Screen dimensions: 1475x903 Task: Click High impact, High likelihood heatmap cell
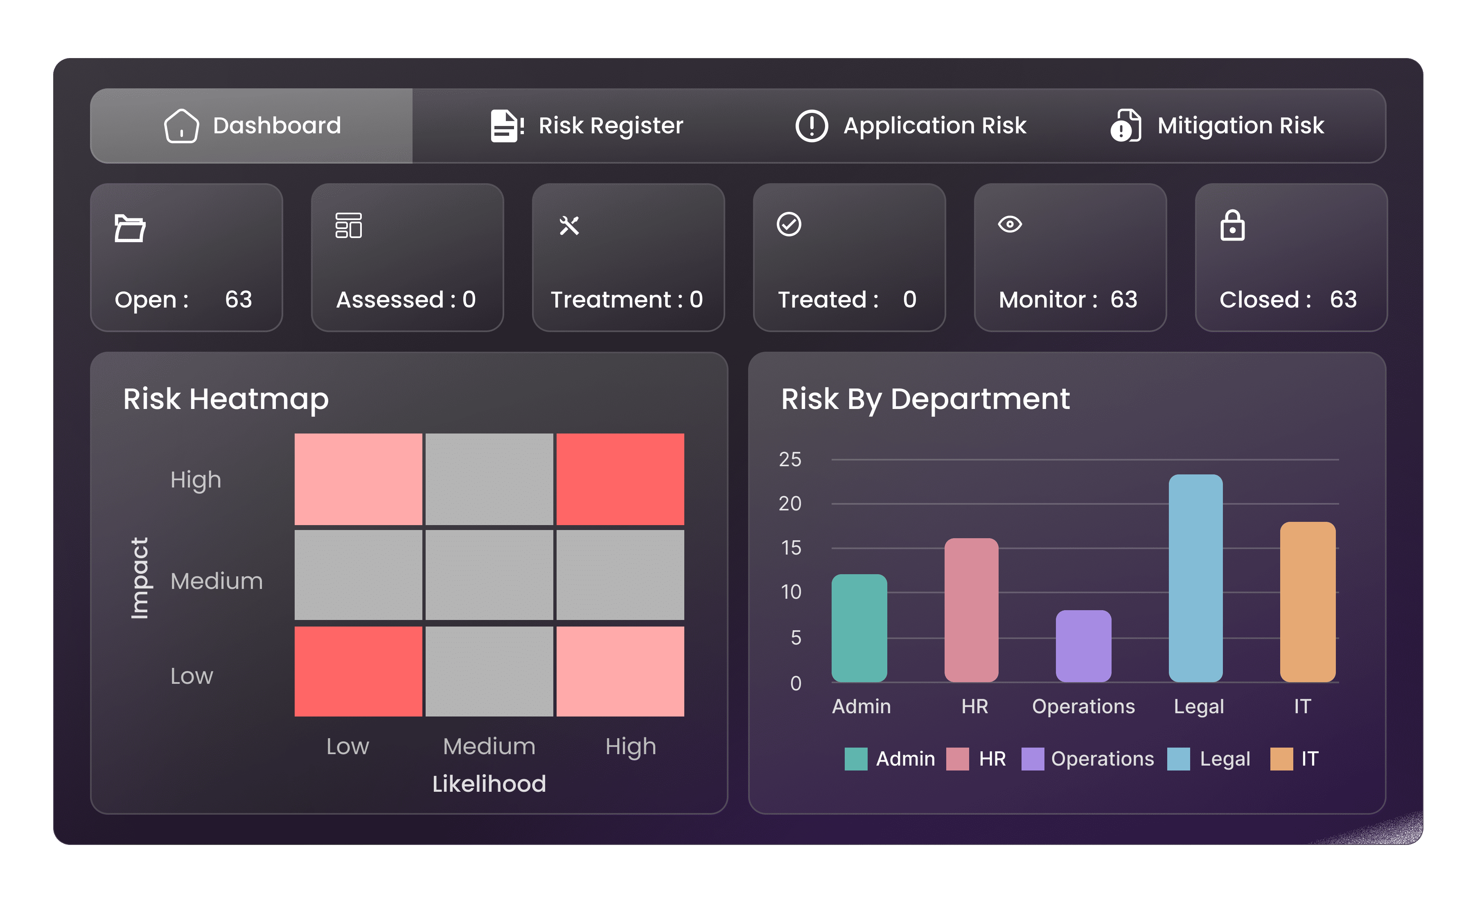click(x=620, y=479)
